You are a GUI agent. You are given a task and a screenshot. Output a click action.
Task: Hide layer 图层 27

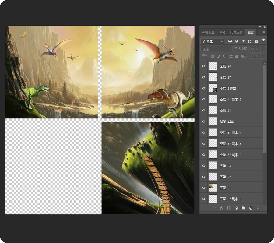point(204,77)
